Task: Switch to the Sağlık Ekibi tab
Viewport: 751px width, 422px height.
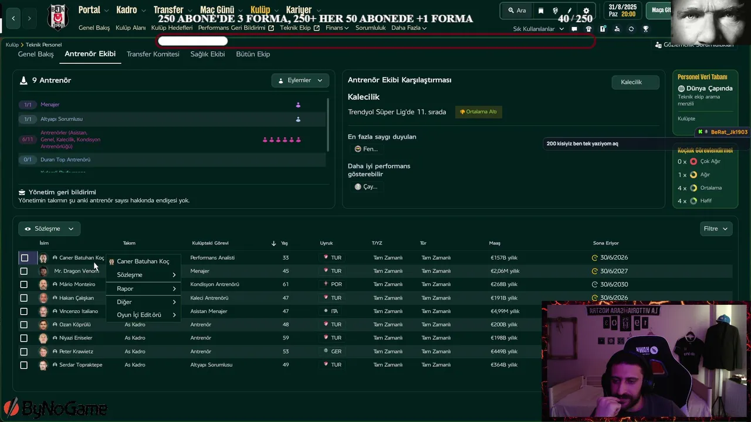Action: (208, 54)
